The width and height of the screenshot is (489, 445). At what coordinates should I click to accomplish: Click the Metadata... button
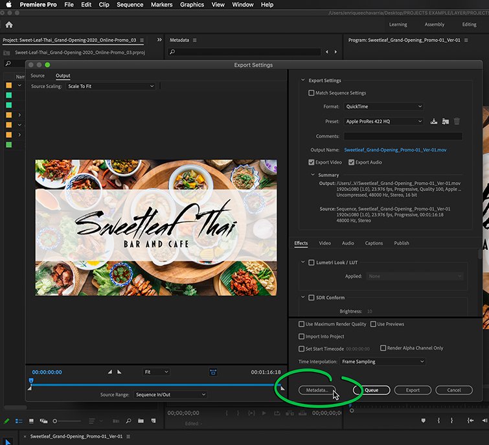point(317,390)
